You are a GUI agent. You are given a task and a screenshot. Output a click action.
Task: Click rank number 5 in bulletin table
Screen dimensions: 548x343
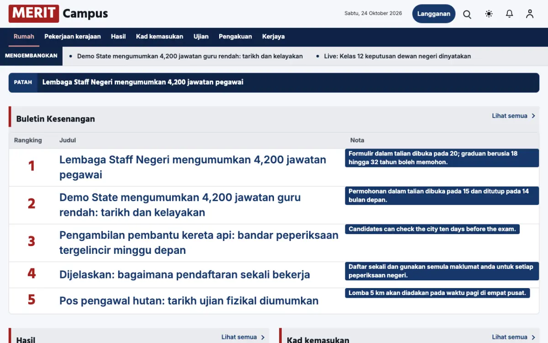pos(32,300)
